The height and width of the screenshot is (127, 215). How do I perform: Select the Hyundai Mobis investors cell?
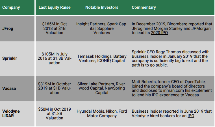point(102,113)
